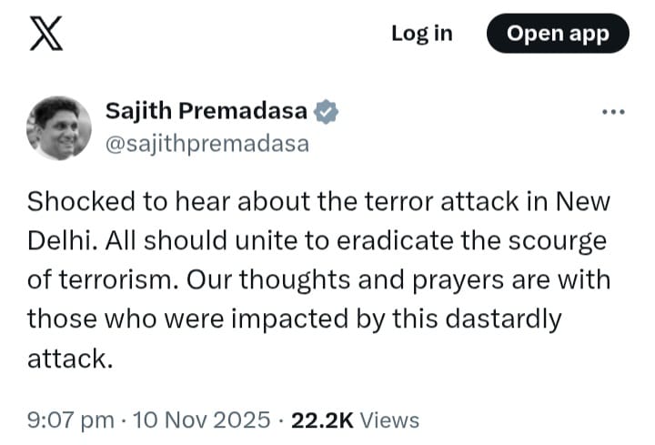Click the X logo
655x445 pixels.
click(46, 34)
